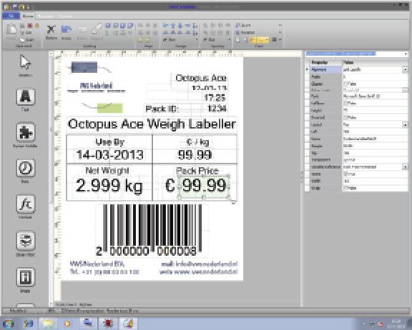Click the grid view icon in ribbon
Screen dimensions: 412x330
coord(275,39)
